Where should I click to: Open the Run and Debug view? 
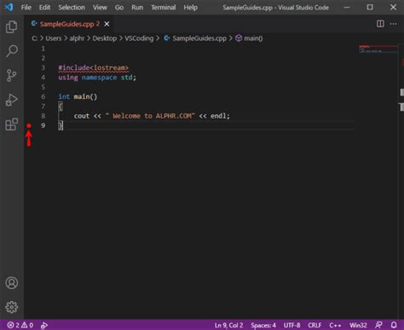pos(12,100)
